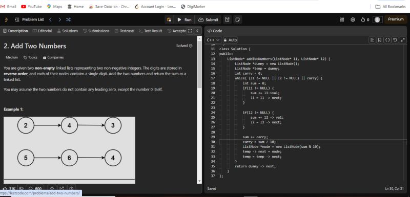Expand the Topics tag

point(30,57)
